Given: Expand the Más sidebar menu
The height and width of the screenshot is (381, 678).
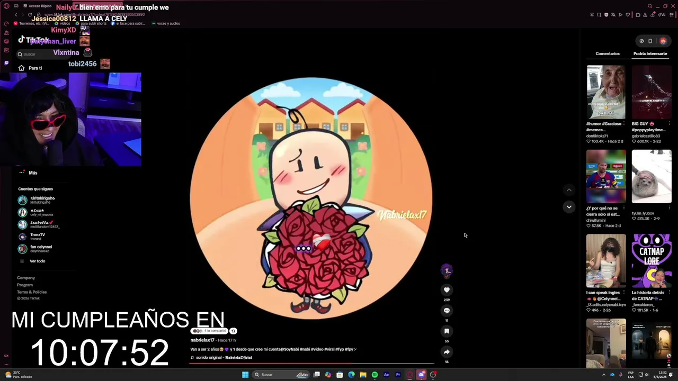Looking at the screenshot, I should pyautogui.click(x=28, y=173).
